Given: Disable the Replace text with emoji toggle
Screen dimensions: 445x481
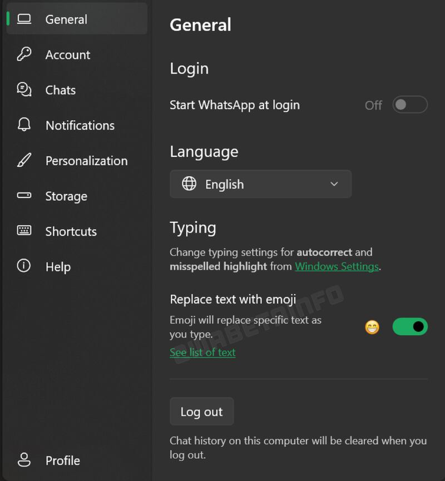Looking at the screenshot, I should (410, 327).
